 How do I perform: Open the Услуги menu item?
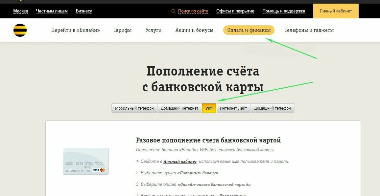[154, 30]
